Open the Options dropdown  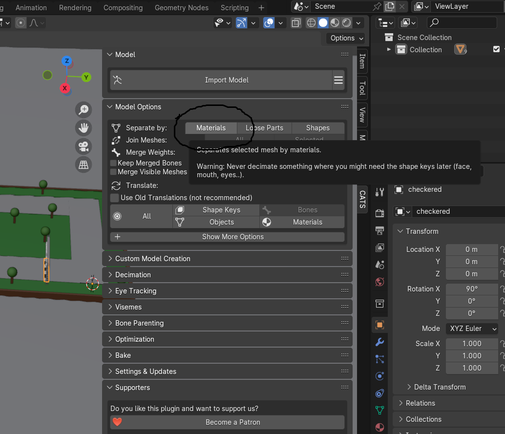(x=345, y=38)
